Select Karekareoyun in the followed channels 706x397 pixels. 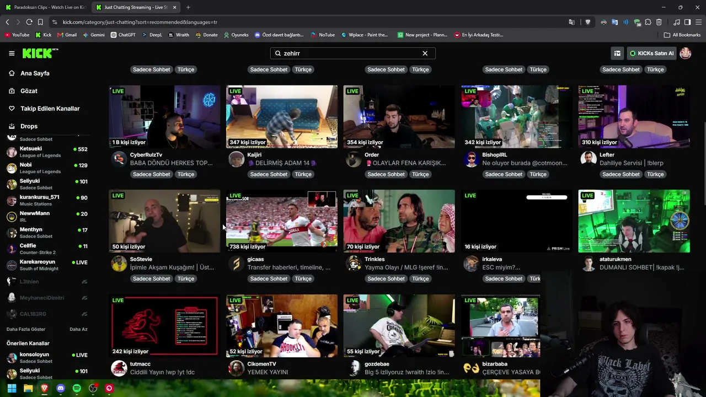coord(47,265)
